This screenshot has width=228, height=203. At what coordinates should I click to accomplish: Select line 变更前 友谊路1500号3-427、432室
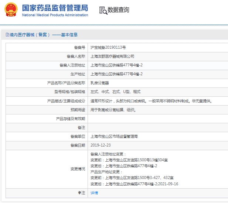[132, 178]
